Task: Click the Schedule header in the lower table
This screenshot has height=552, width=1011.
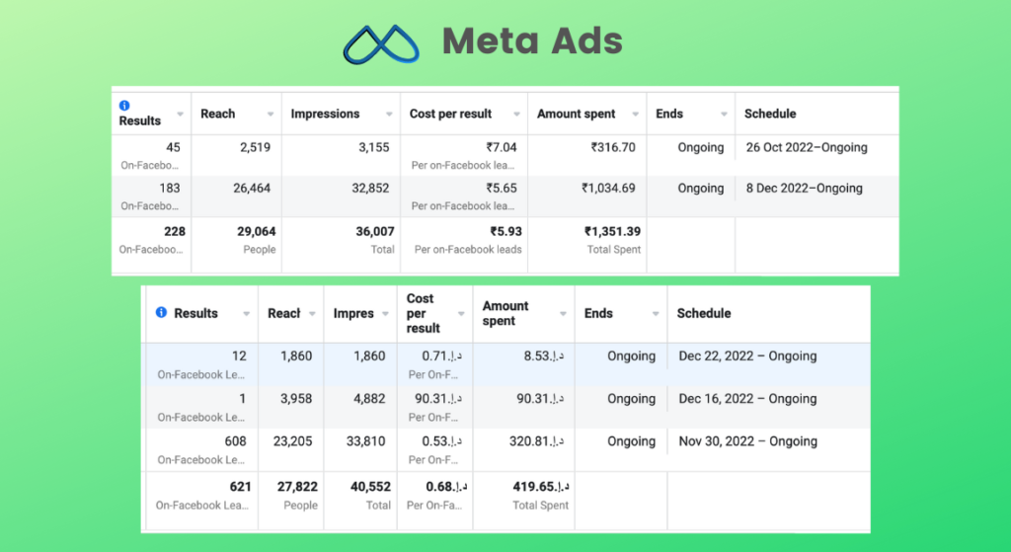Action: [703, 313]
